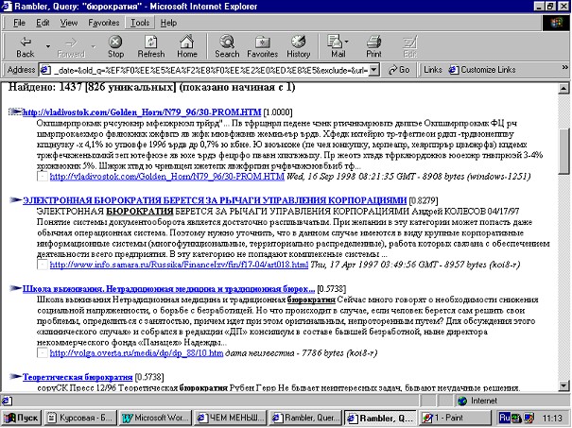The image size is (572, 428).
Task: Show the History pane
Action: click(299, 42)
